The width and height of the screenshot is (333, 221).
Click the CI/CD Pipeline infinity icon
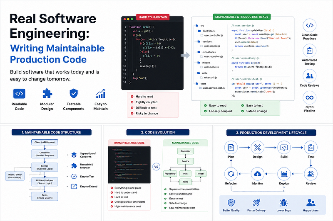309,97
